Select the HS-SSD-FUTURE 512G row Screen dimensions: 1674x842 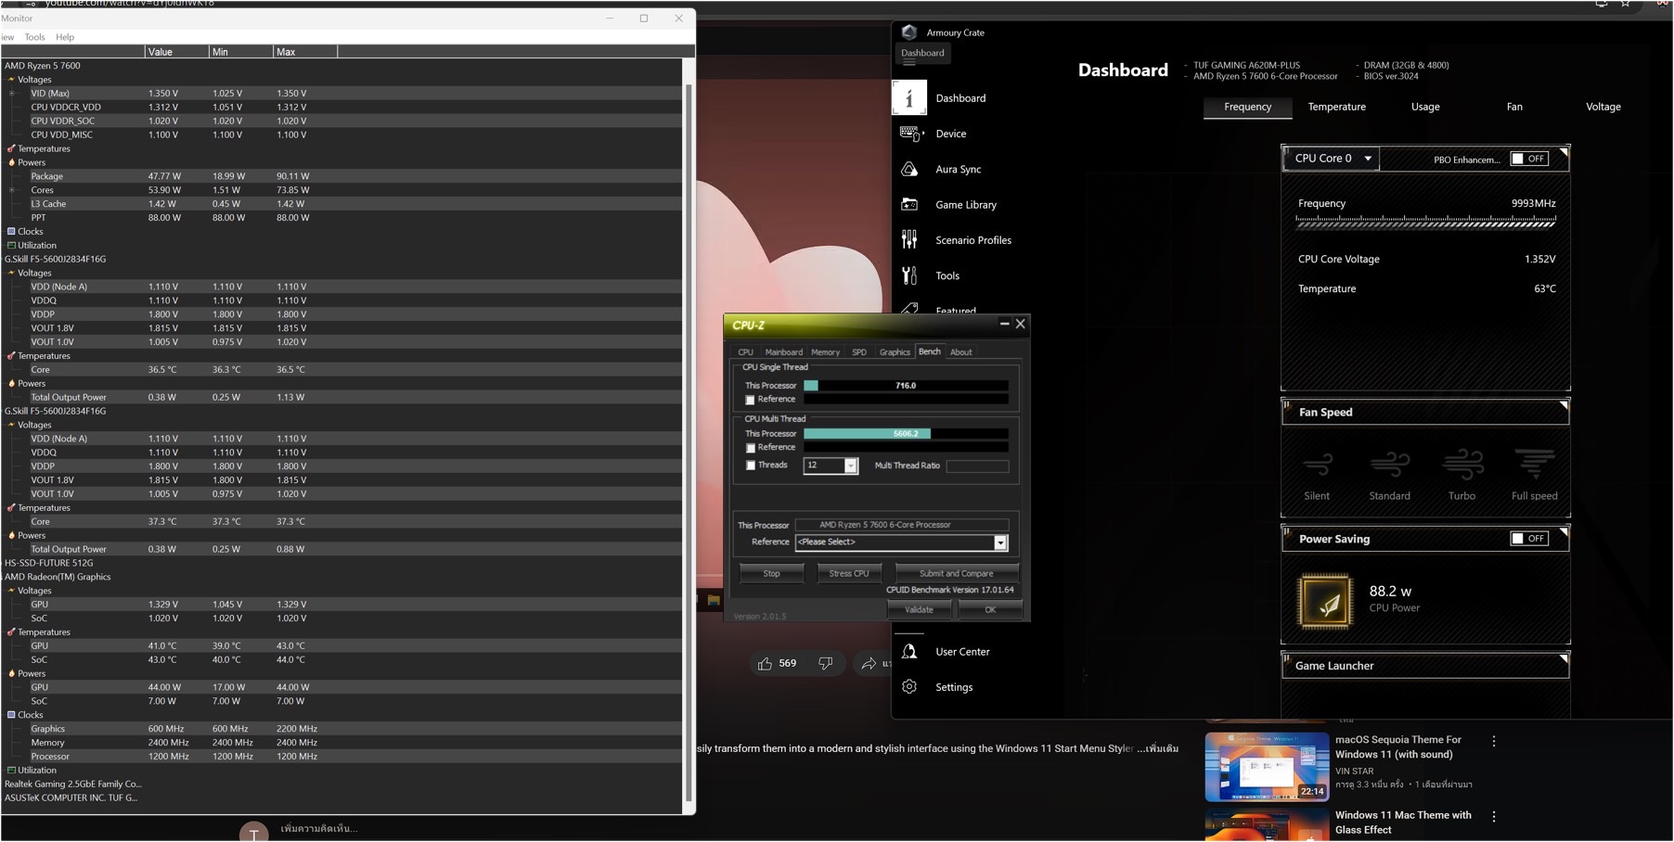pos(341,563)
